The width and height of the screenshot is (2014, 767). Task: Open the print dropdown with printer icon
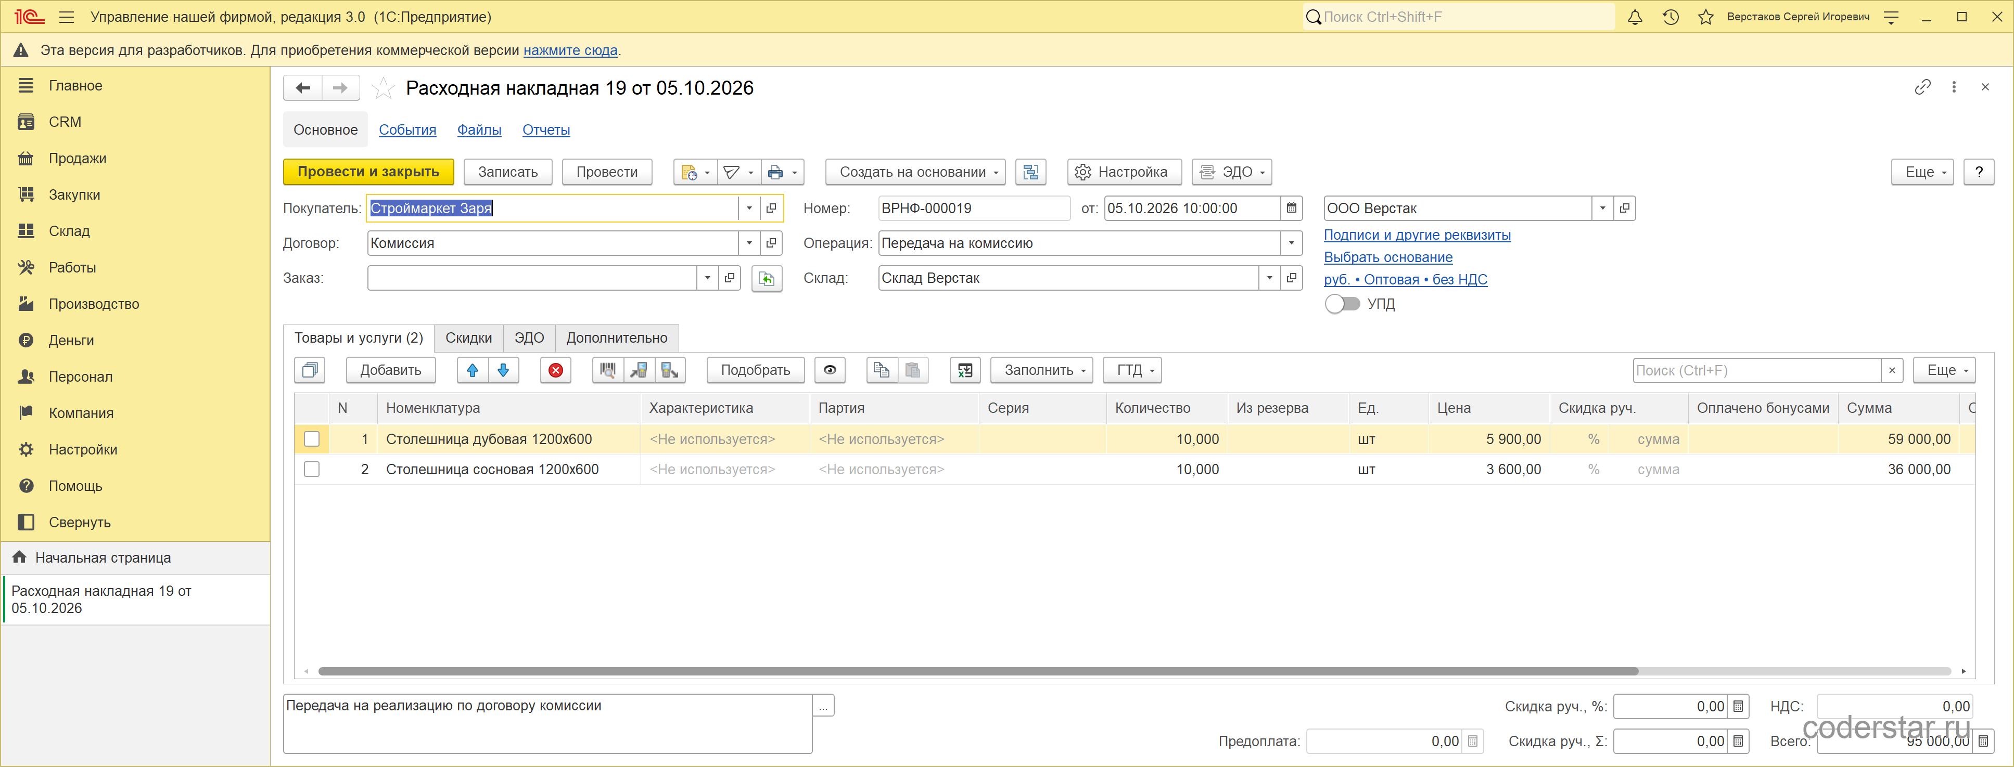(783, 172)
